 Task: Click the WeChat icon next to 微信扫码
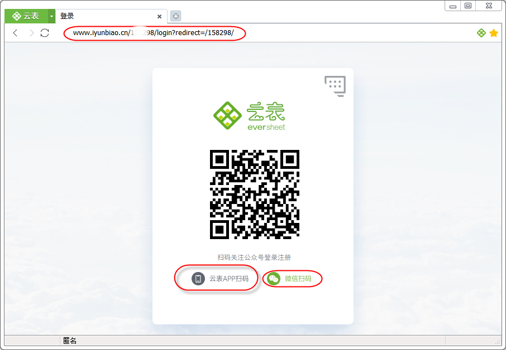[x=274, y=279]
